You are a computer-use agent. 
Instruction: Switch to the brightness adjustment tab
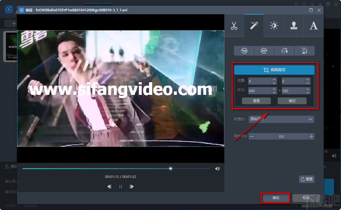pyautogui.click(x=274, y=26)
